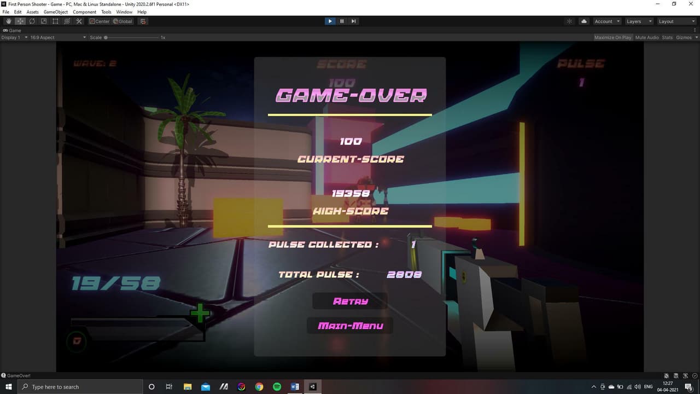
Task: Open Spotify from taskbar
Action: pyautogui.click(x=277, y=387)
